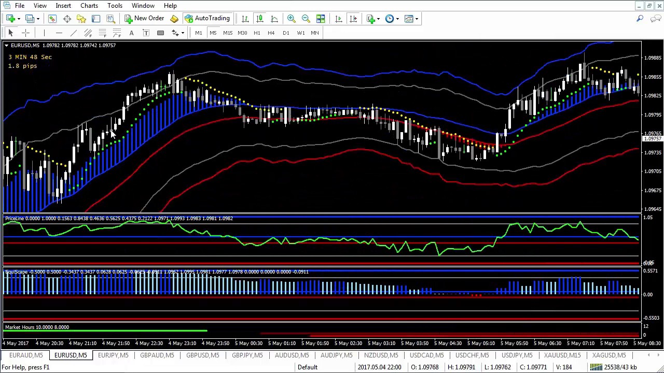Open the Charts menu
Screen dimensions: 664x373
pyautogui.click(x=89, y=6)
